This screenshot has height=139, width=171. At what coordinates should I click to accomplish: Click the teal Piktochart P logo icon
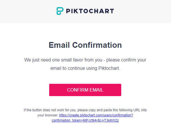click(60, 11)
